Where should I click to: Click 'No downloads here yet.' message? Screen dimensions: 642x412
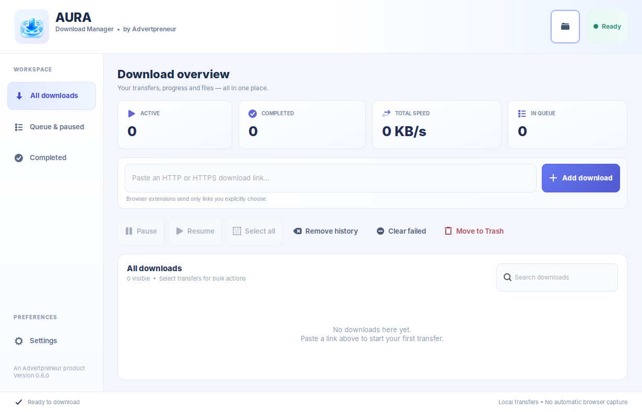tap(372, 330)
